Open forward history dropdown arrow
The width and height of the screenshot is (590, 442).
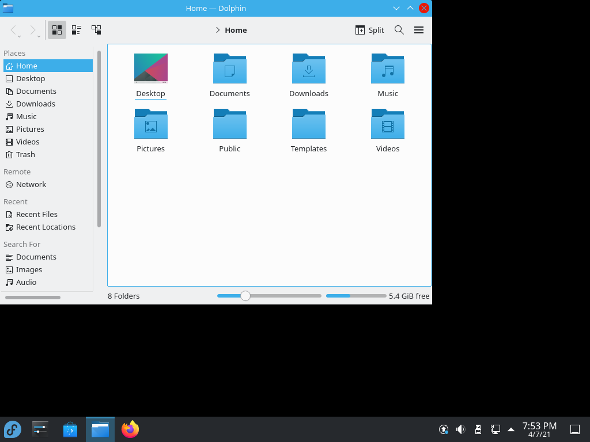[x=39, y=36]
